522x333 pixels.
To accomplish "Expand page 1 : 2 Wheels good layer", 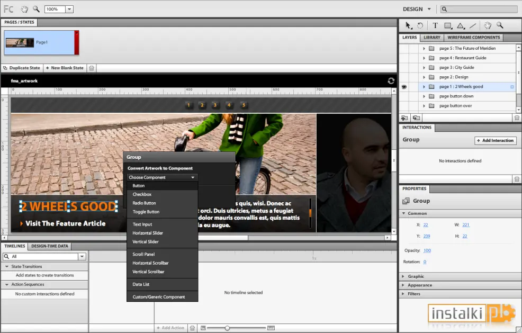I will 424,87.
